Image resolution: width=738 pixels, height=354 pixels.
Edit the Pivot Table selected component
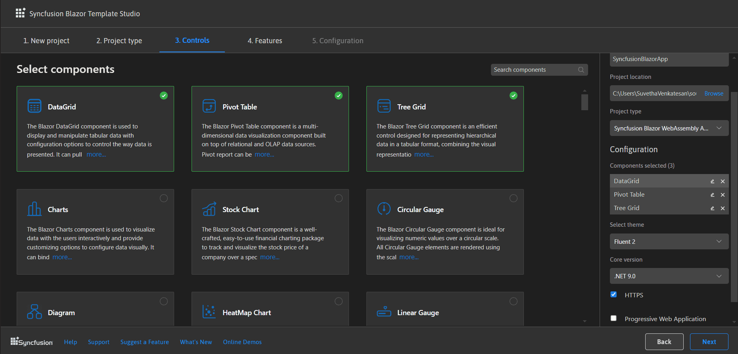click(712, 195)
